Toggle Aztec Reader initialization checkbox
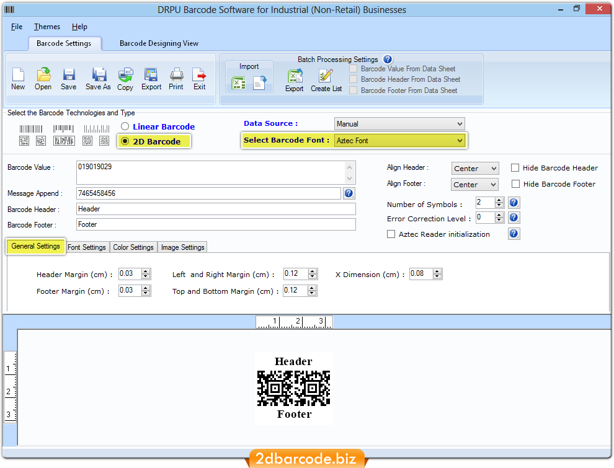 [391, 234]
